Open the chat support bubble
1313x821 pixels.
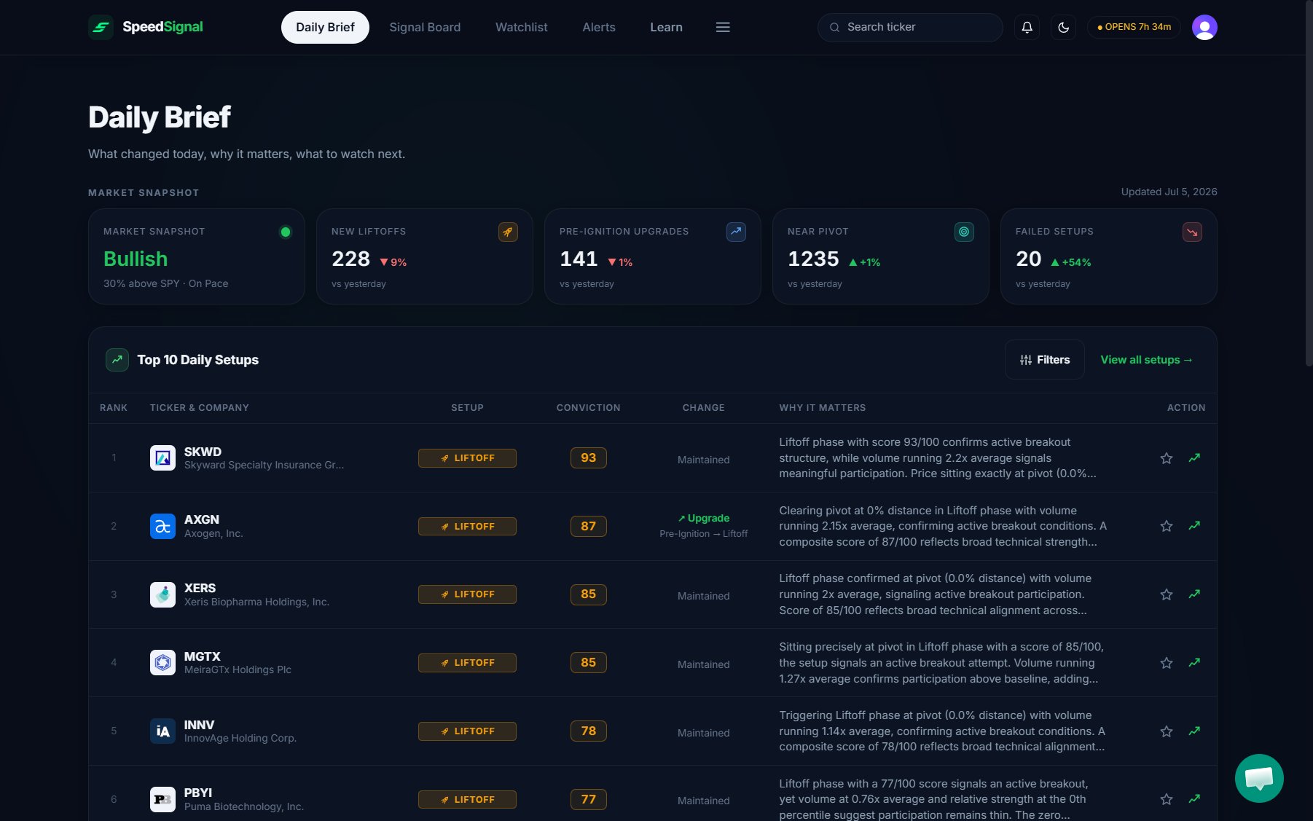1259,778
